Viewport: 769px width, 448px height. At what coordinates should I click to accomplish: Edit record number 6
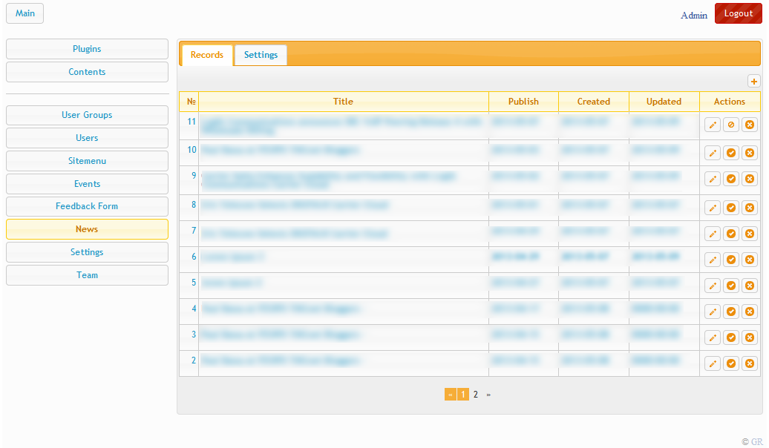[713, 260]
